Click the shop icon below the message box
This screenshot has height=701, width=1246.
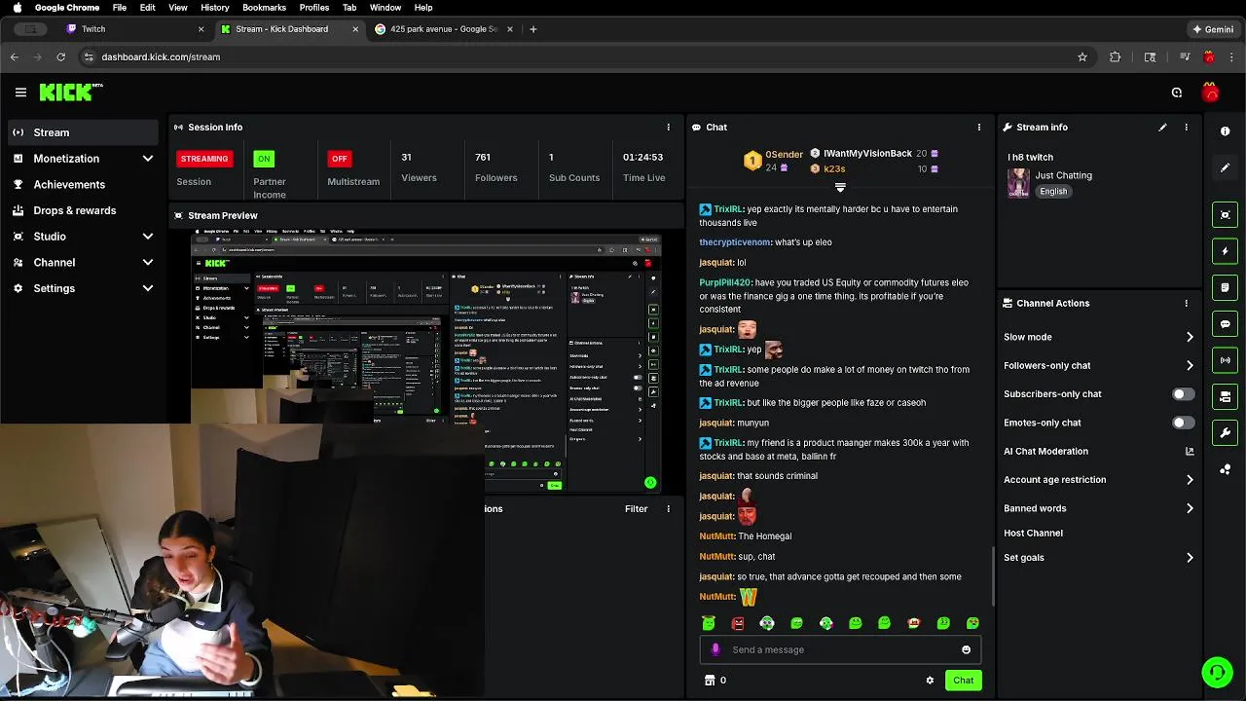pos(710,681)
